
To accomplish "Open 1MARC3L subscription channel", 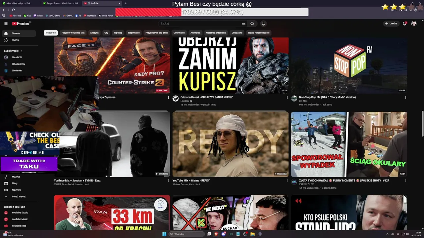I will [19, 58].
